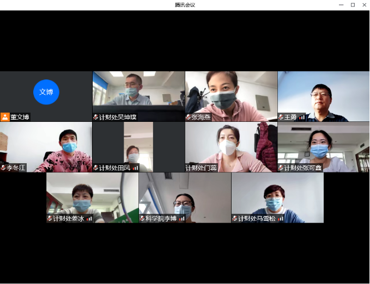Select 王勇 video tile

324,96
